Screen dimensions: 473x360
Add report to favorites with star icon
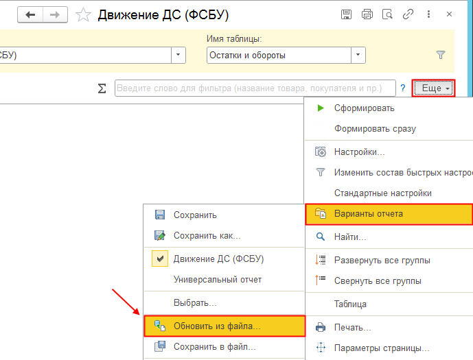click(83, 15)
